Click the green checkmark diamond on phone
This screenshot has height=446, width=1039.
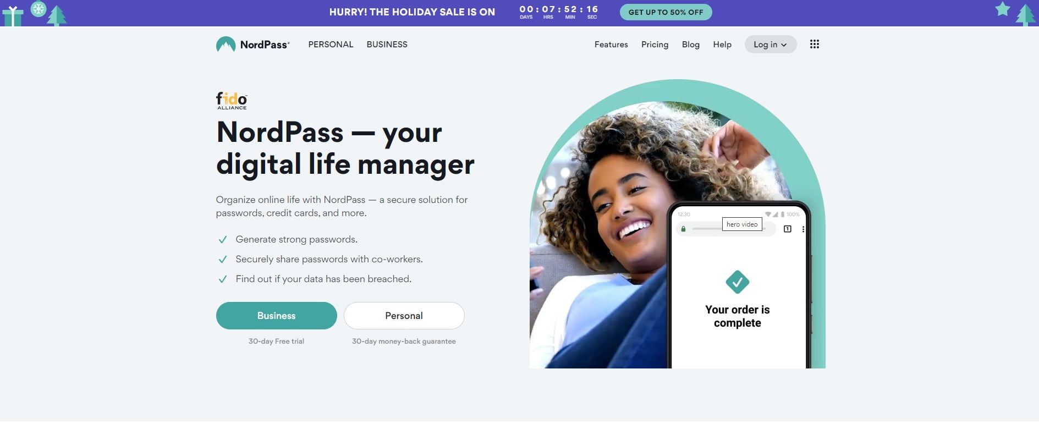[x=738, y=282]
